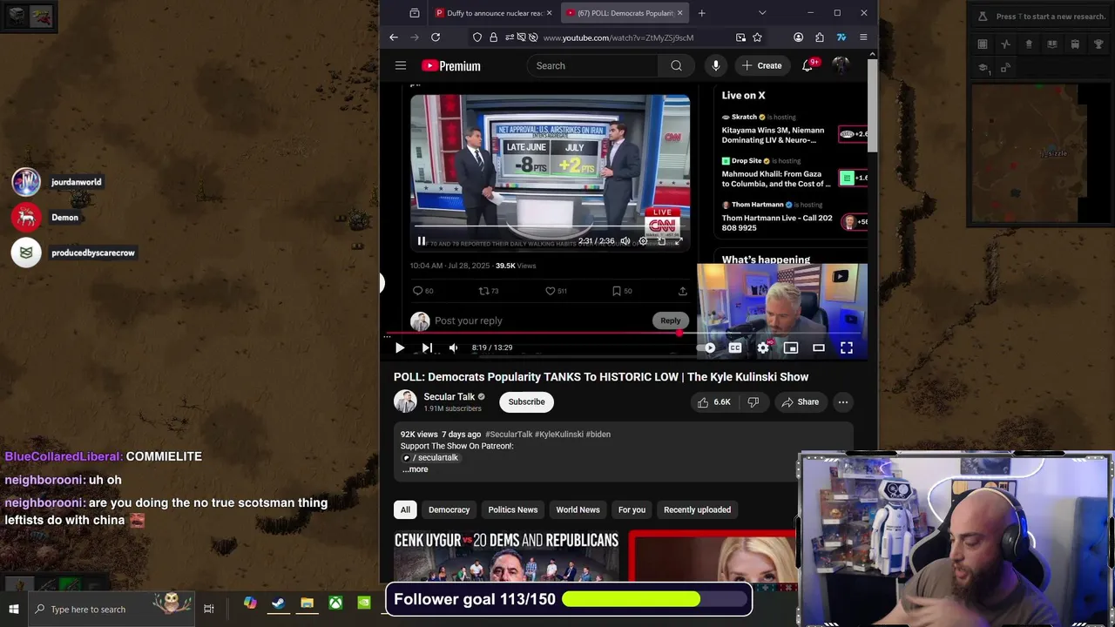Viewport: 1115px width, 627px height.
Task: Open Cenk Uygur vs 20 Dems thumbnail
Action: pos(506,556)
